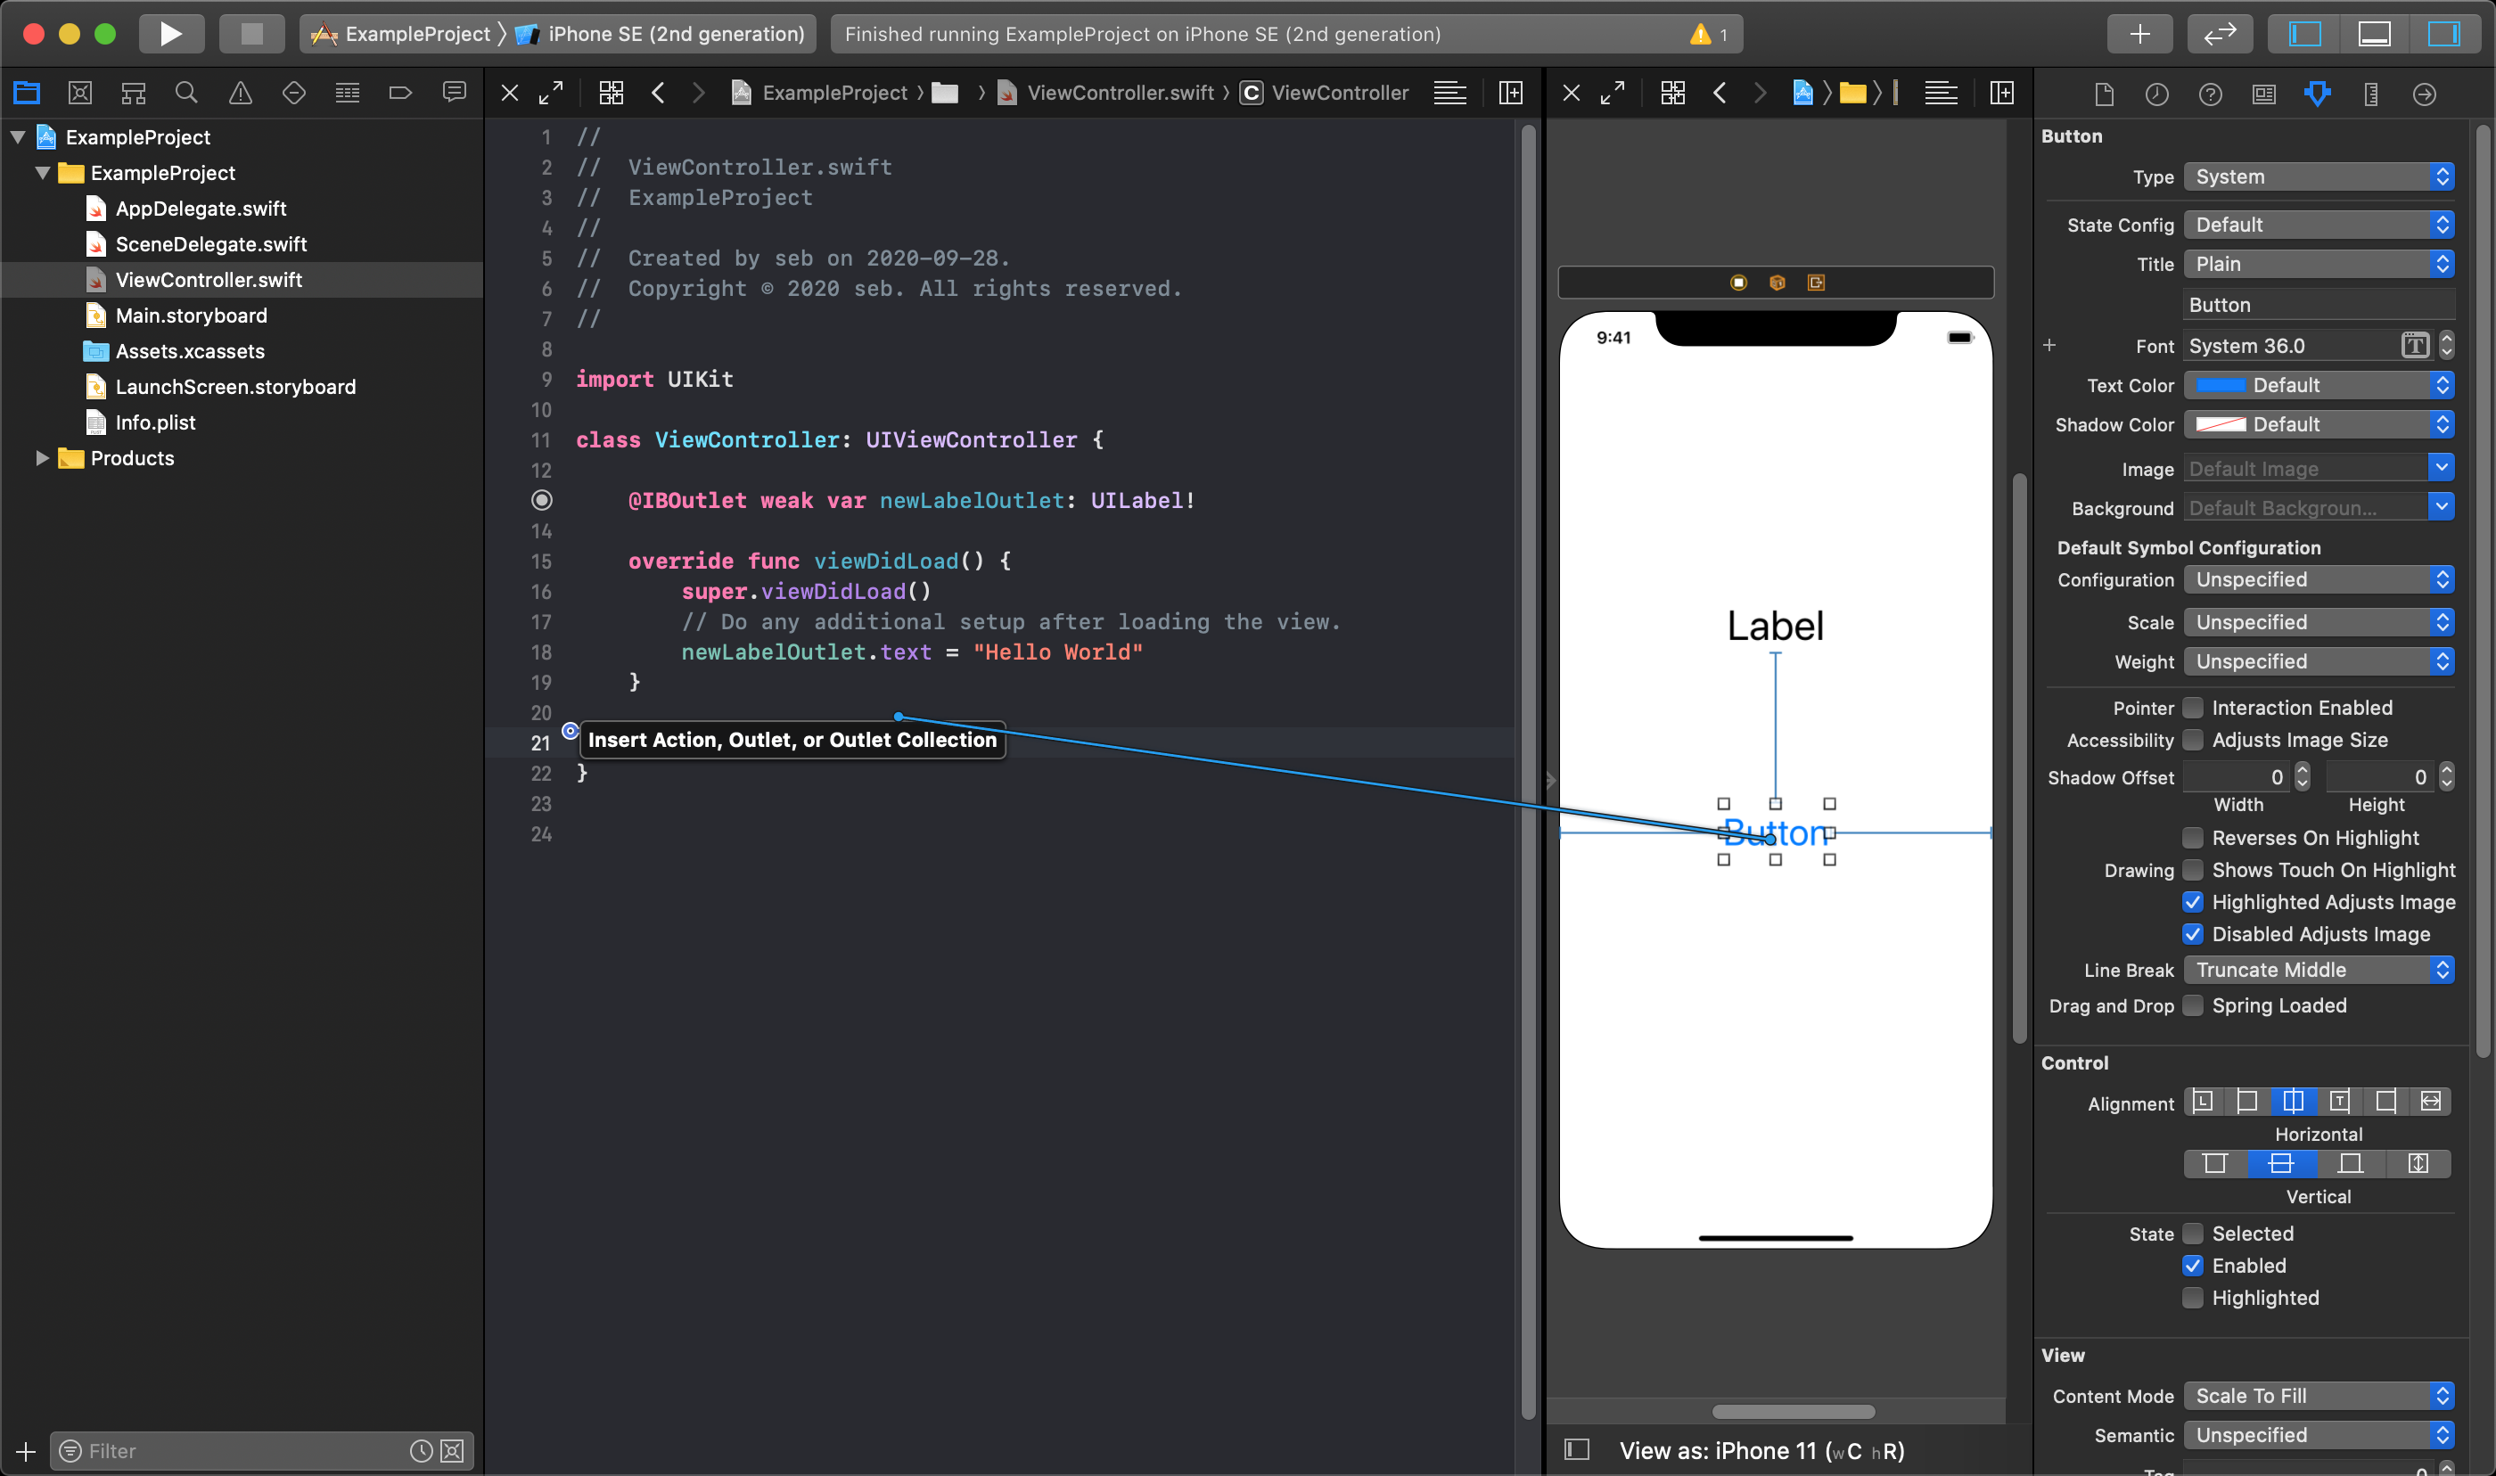The width and height of the screenshot is (2496, 1476).
Task: Open the Size inspector
Action: (2372, 94)
